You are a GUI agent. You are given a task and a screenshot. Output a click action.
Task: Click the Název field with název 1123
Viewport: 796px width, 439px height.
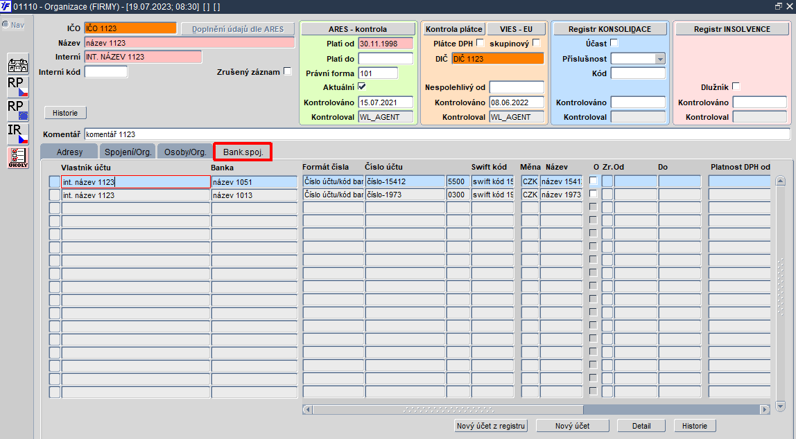point(189,42)
